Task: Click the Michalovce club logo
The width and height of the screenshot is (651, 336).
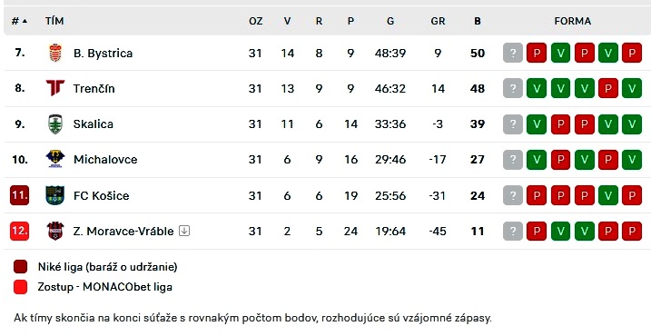Action: click(55, 159)
